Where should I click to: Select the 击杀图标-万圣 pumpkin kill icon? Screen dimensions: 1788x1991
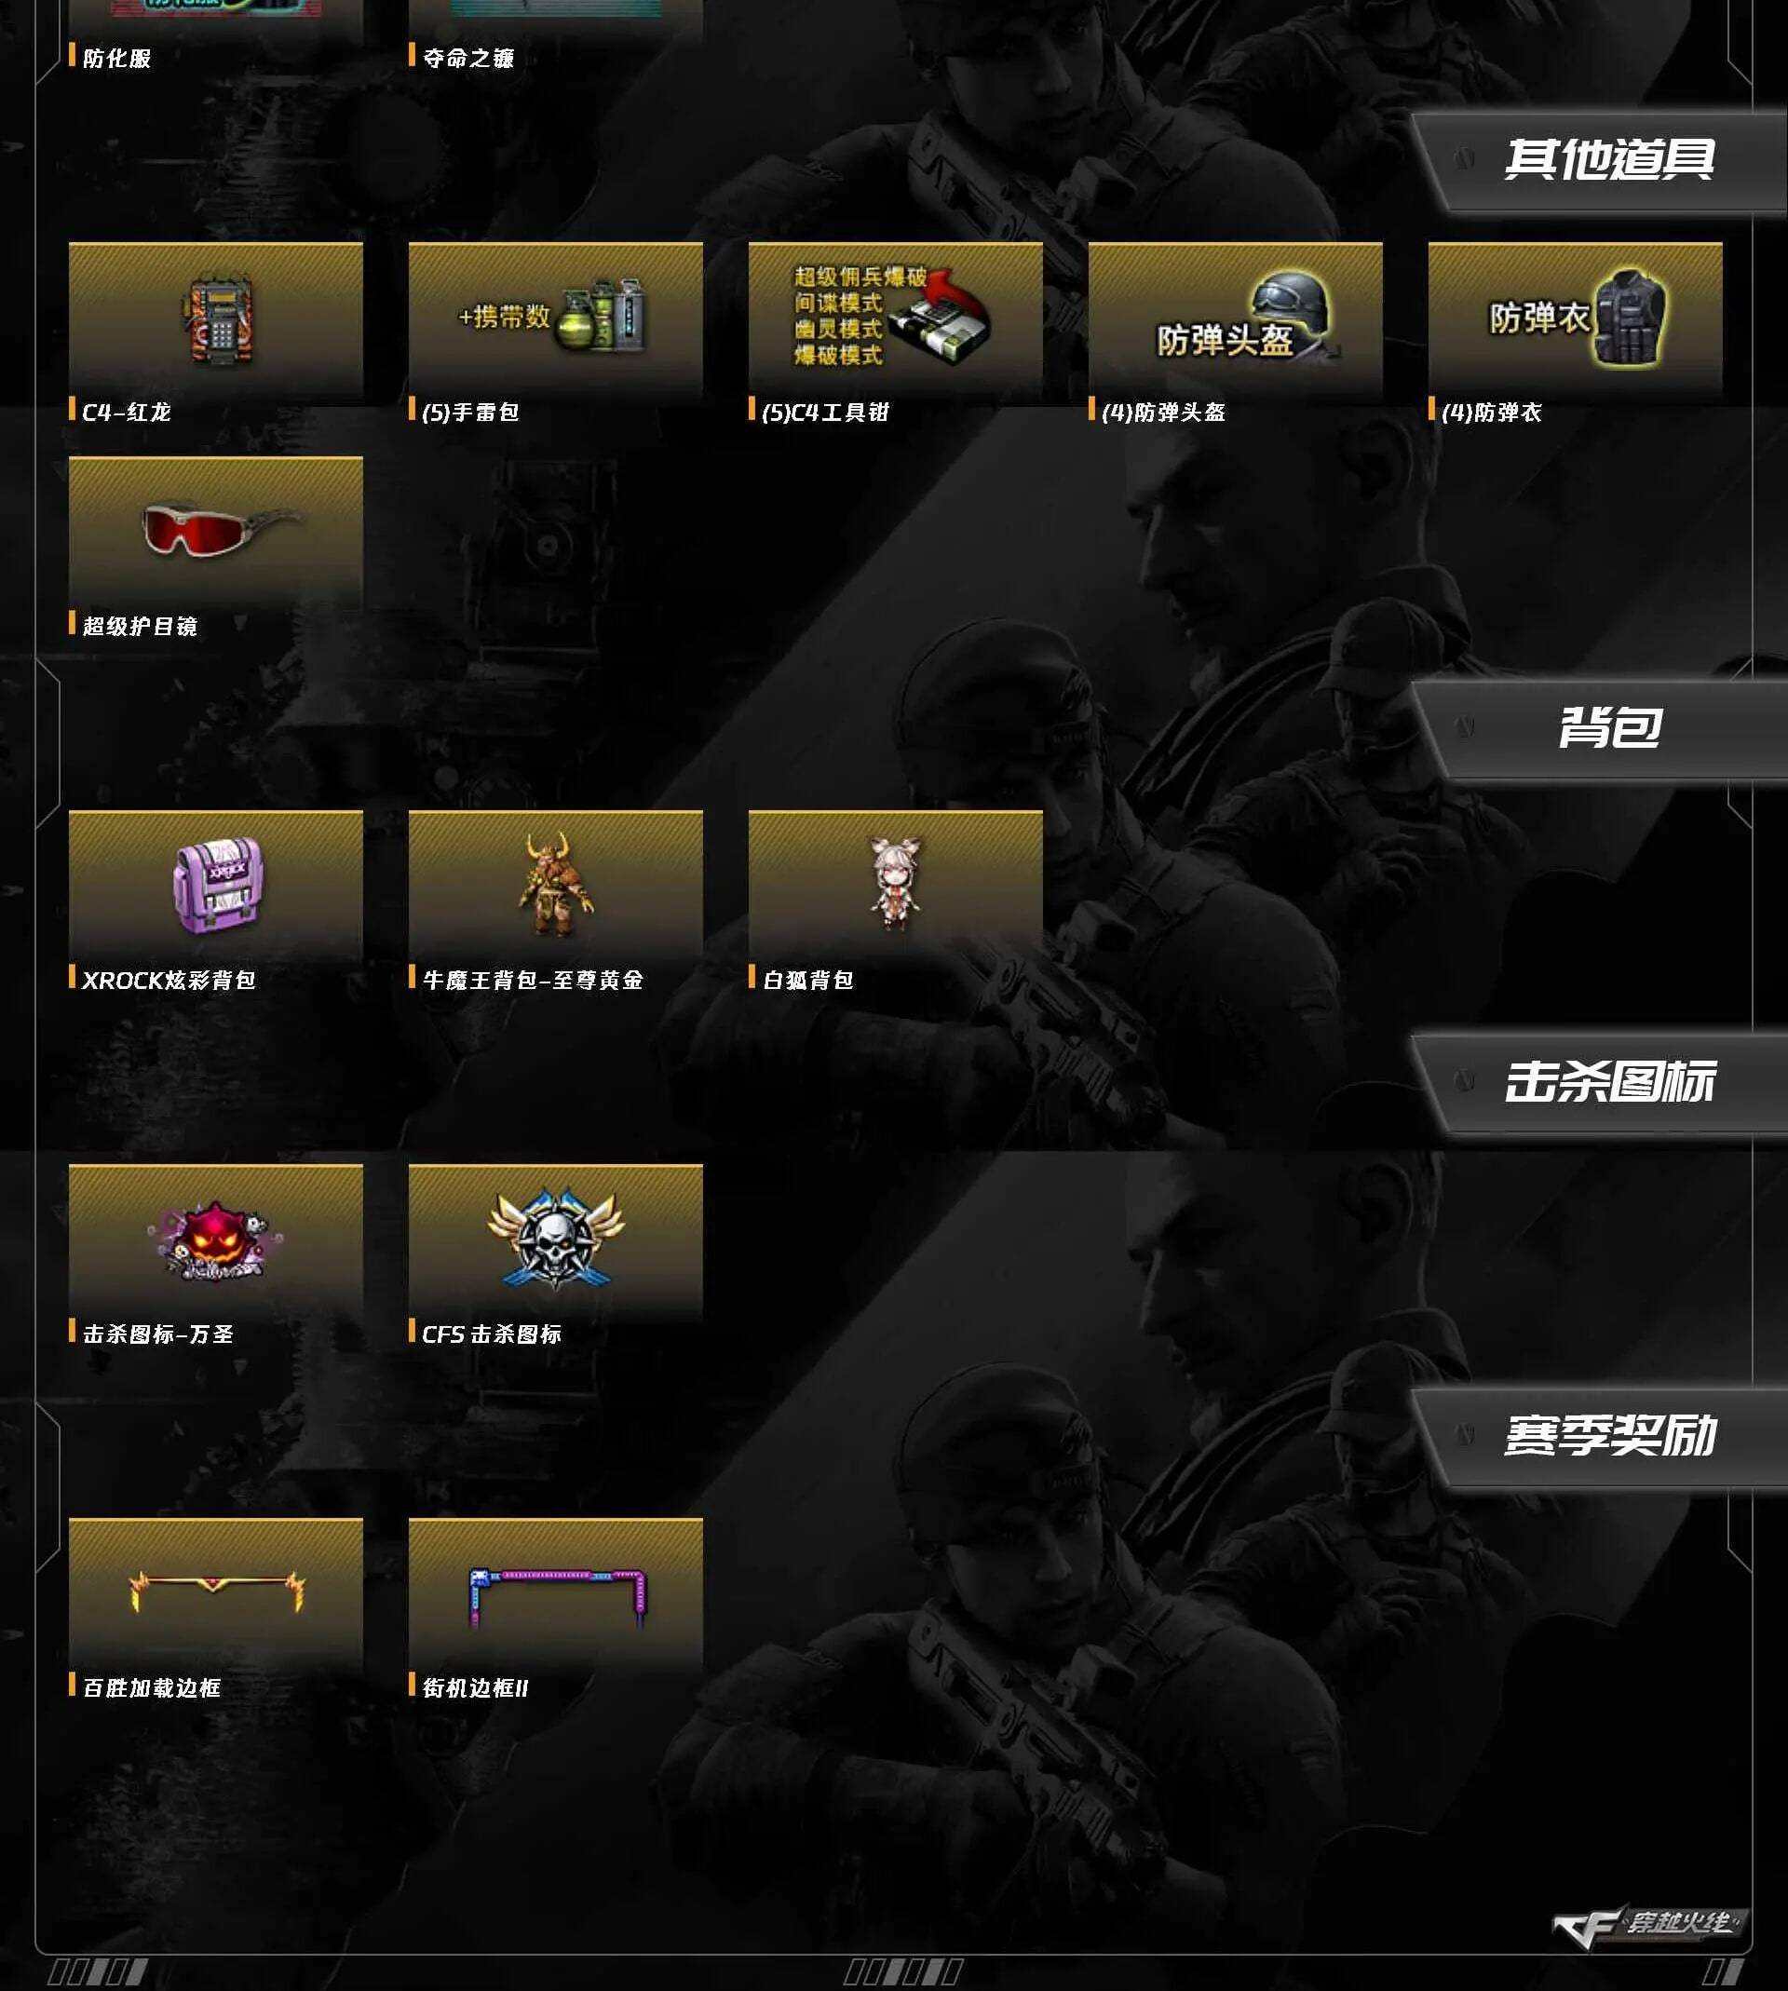pyautogui.click(x=216, y=1241)
